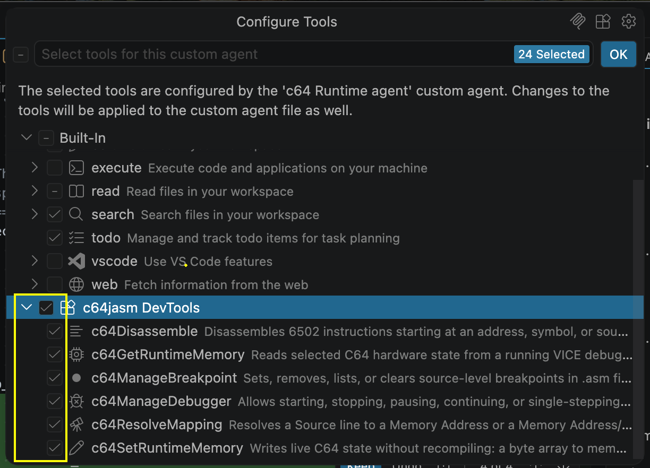Expand the web tool chevron

click(x=35, y=285)
